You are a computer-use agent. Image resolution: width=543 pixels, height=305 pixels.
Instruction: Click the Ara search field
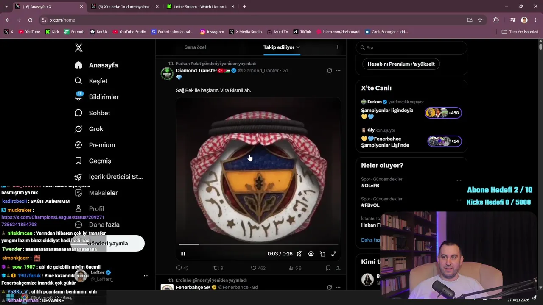tap(411, 47)
